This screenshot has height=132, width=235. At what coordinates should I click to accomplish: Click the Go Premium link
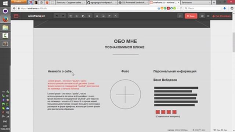tap(221, 16)
